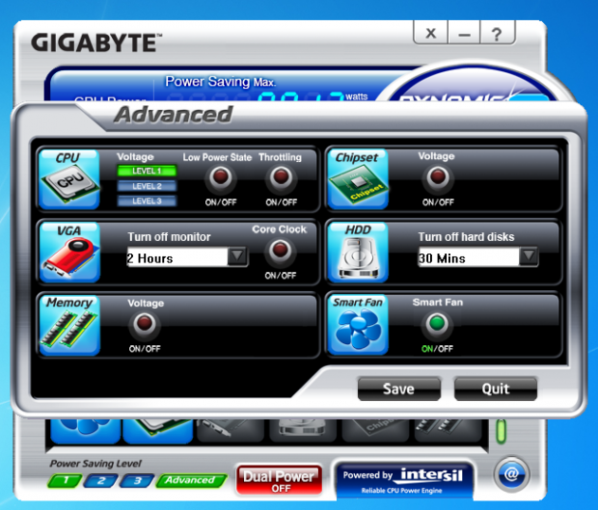The height and width of the screenshot is (510, 598).
Task: Click the Power Saving Level label
Action: [95, 464]
